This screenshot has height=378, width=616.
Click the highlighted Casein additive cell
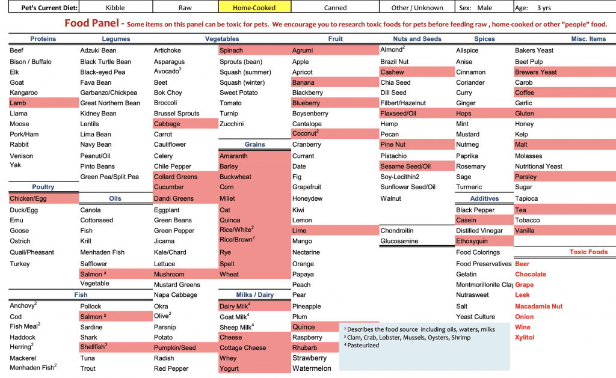(484, 220)
